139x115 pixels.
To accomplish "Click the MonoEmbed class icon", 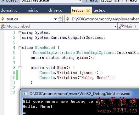I will (x=3, y=26).
